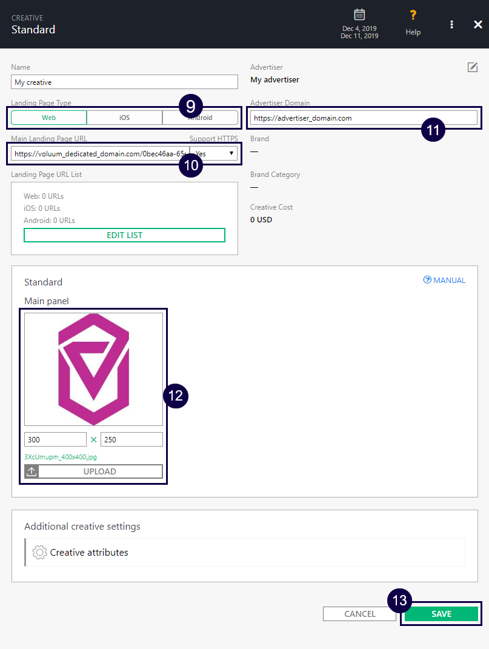This screenshot has width=489, height=649.
Task: Close the creative panel with X
Action: click(x=477, y=24)
